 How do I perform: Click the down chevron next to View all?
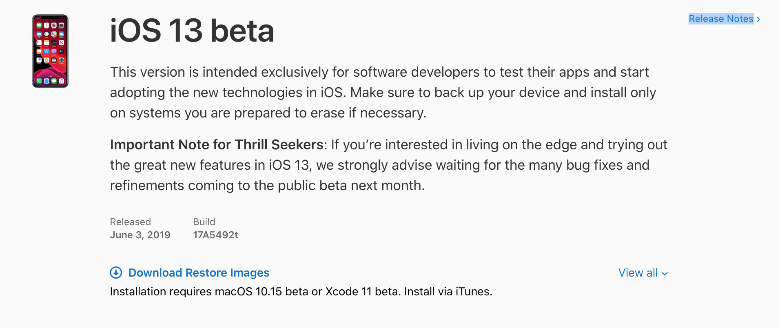pyautogui.click(x=665, y=274)
